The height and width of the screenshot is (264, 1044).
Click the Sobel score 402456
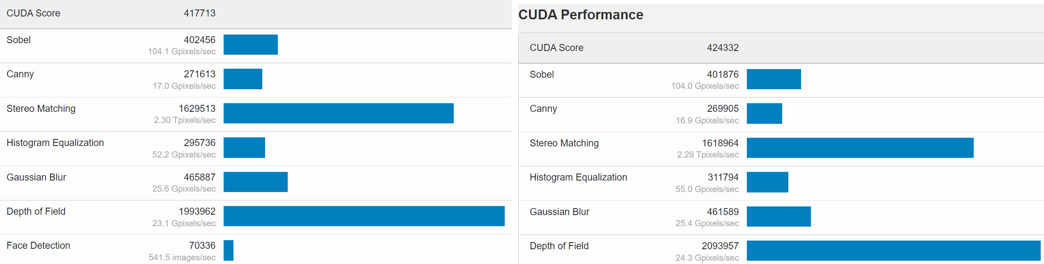[x=199, y=40]
